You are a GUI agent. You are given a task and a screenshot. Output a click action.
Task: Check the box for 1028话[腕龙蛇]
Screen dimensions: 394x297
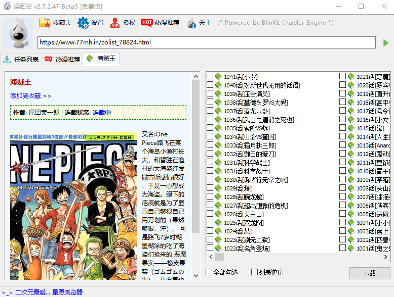(x=210, y=196)
